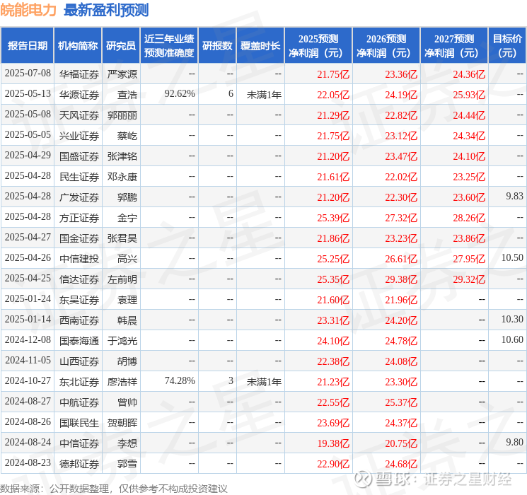
Task: Select target price 9.83
Action: 514,197
